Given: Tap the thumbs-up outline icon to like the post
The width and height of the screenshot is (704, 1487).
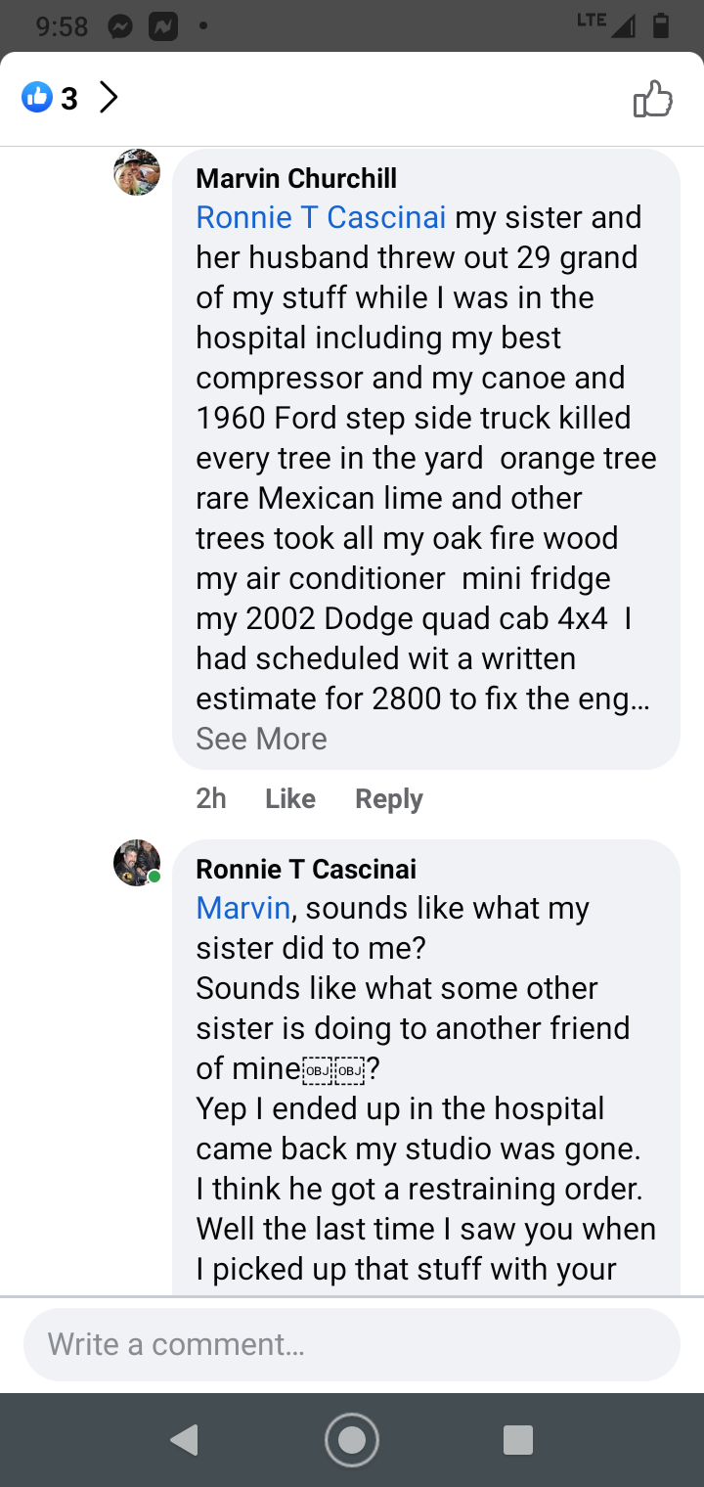Looking at the screenshot, I should tap(652, 99).
